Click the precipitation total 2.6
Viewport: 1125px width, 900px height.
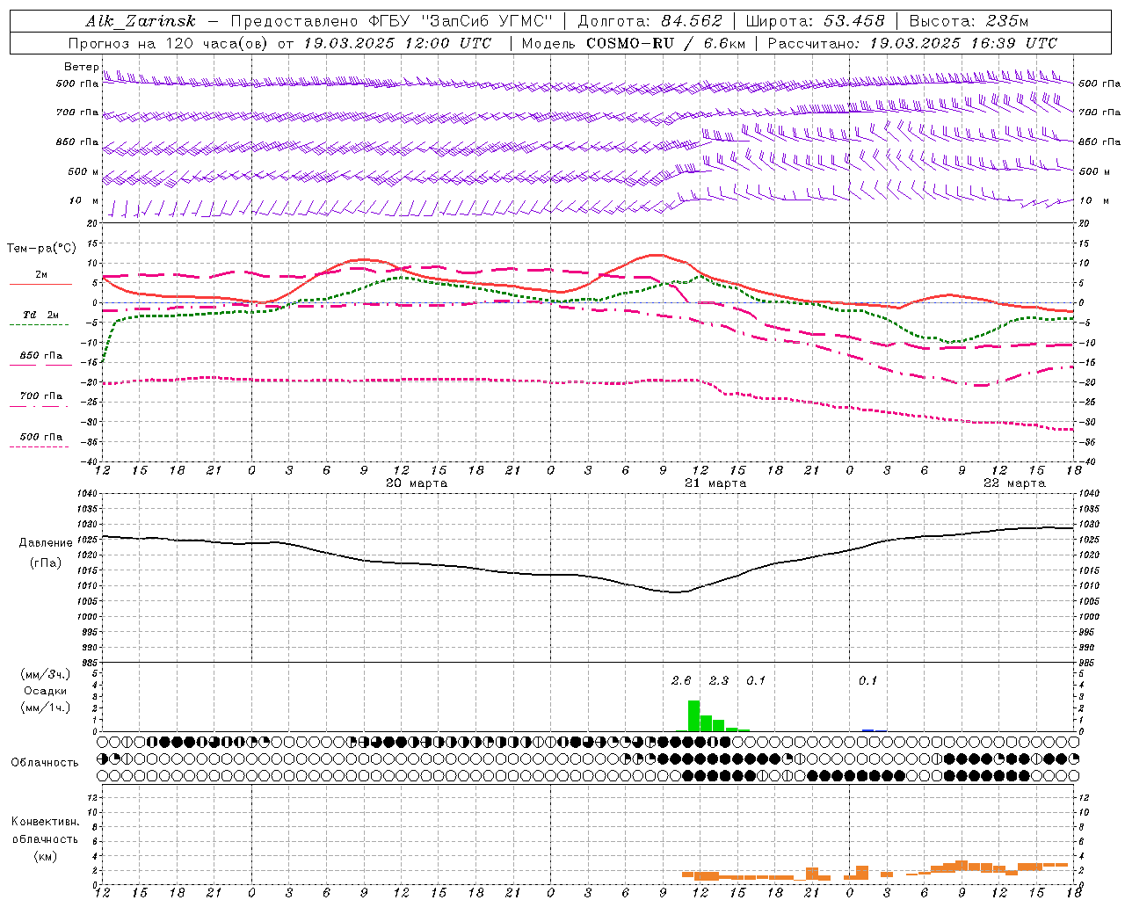click(x=681, y=680)
